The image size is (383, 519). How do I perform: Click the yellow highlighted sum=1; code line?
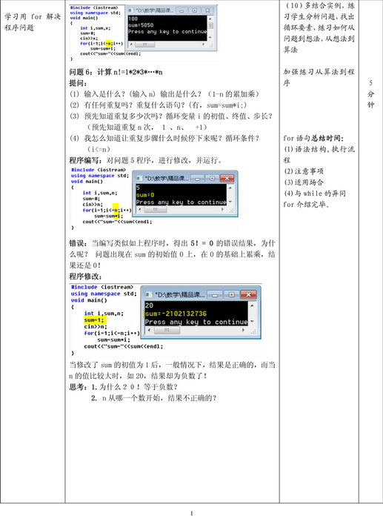coord(94,320)
